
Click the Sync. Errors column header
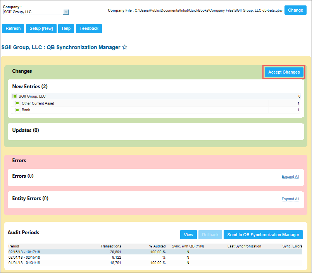[x=292, y=246]
